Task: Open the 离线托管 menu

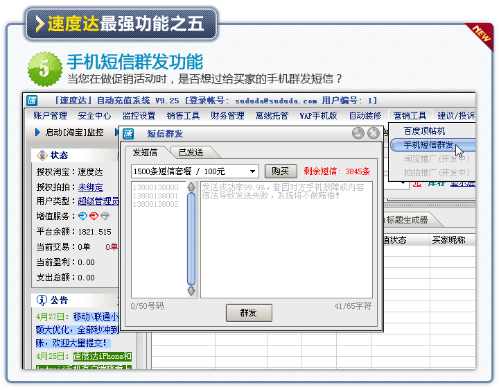Action: [x=272, y=116]
